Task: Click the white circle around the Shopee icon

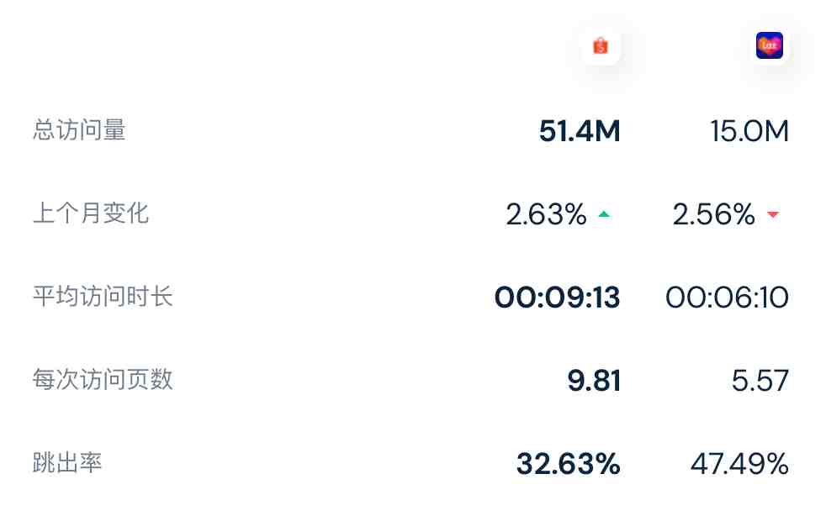Action: click(x=601, y=45)
